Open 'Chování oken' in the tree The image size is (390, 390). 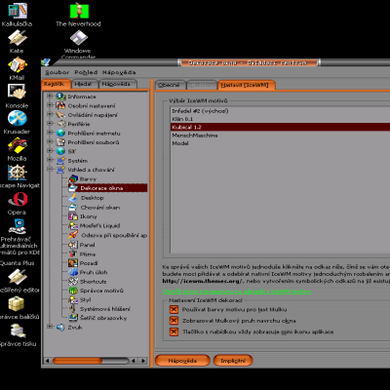pyautogui.click(x=100, y=208)
